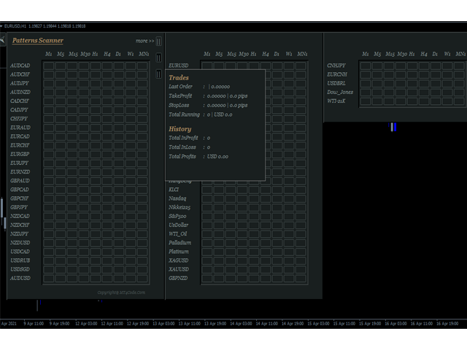Screen dimensions: 467x350
Task: Select the WTI-21K symbol label
Action: (x=336, y=101)
